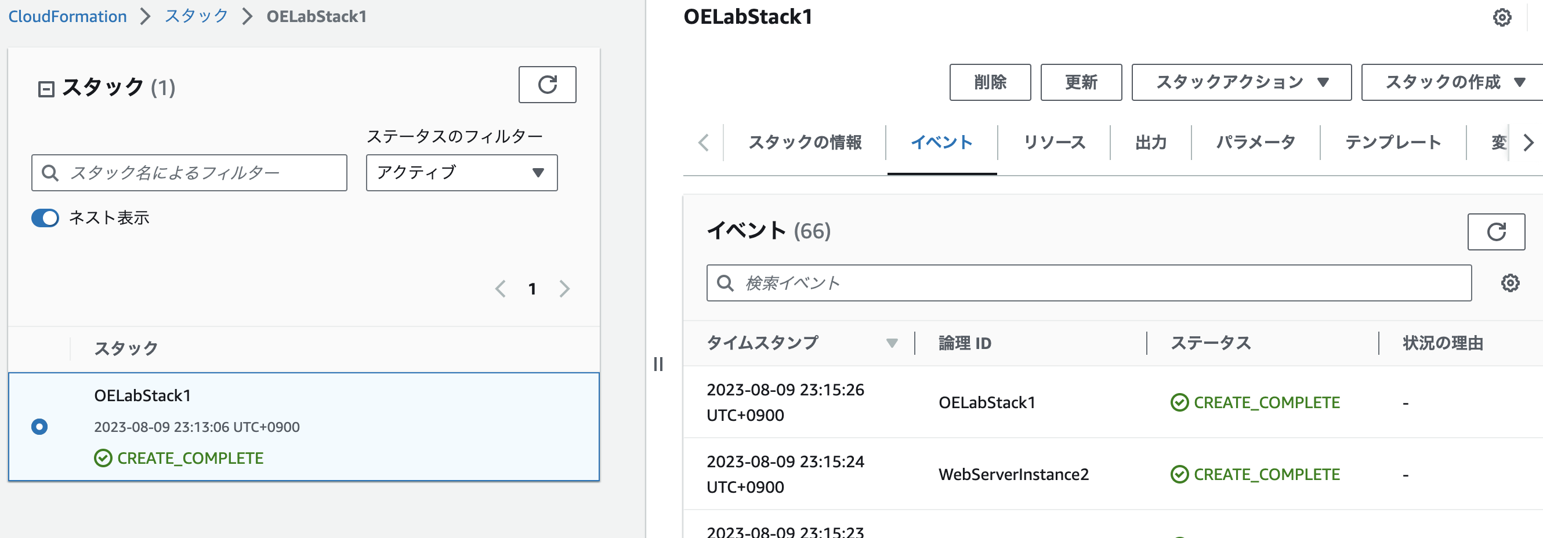Image resolution: width=1543 pixels, height=538 pixels.
Task: Switch to the リソース tab
Action: [1054, 143]
